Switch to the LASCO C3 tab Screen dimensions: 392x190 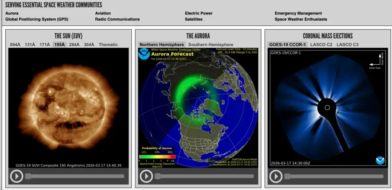[348, 45]
